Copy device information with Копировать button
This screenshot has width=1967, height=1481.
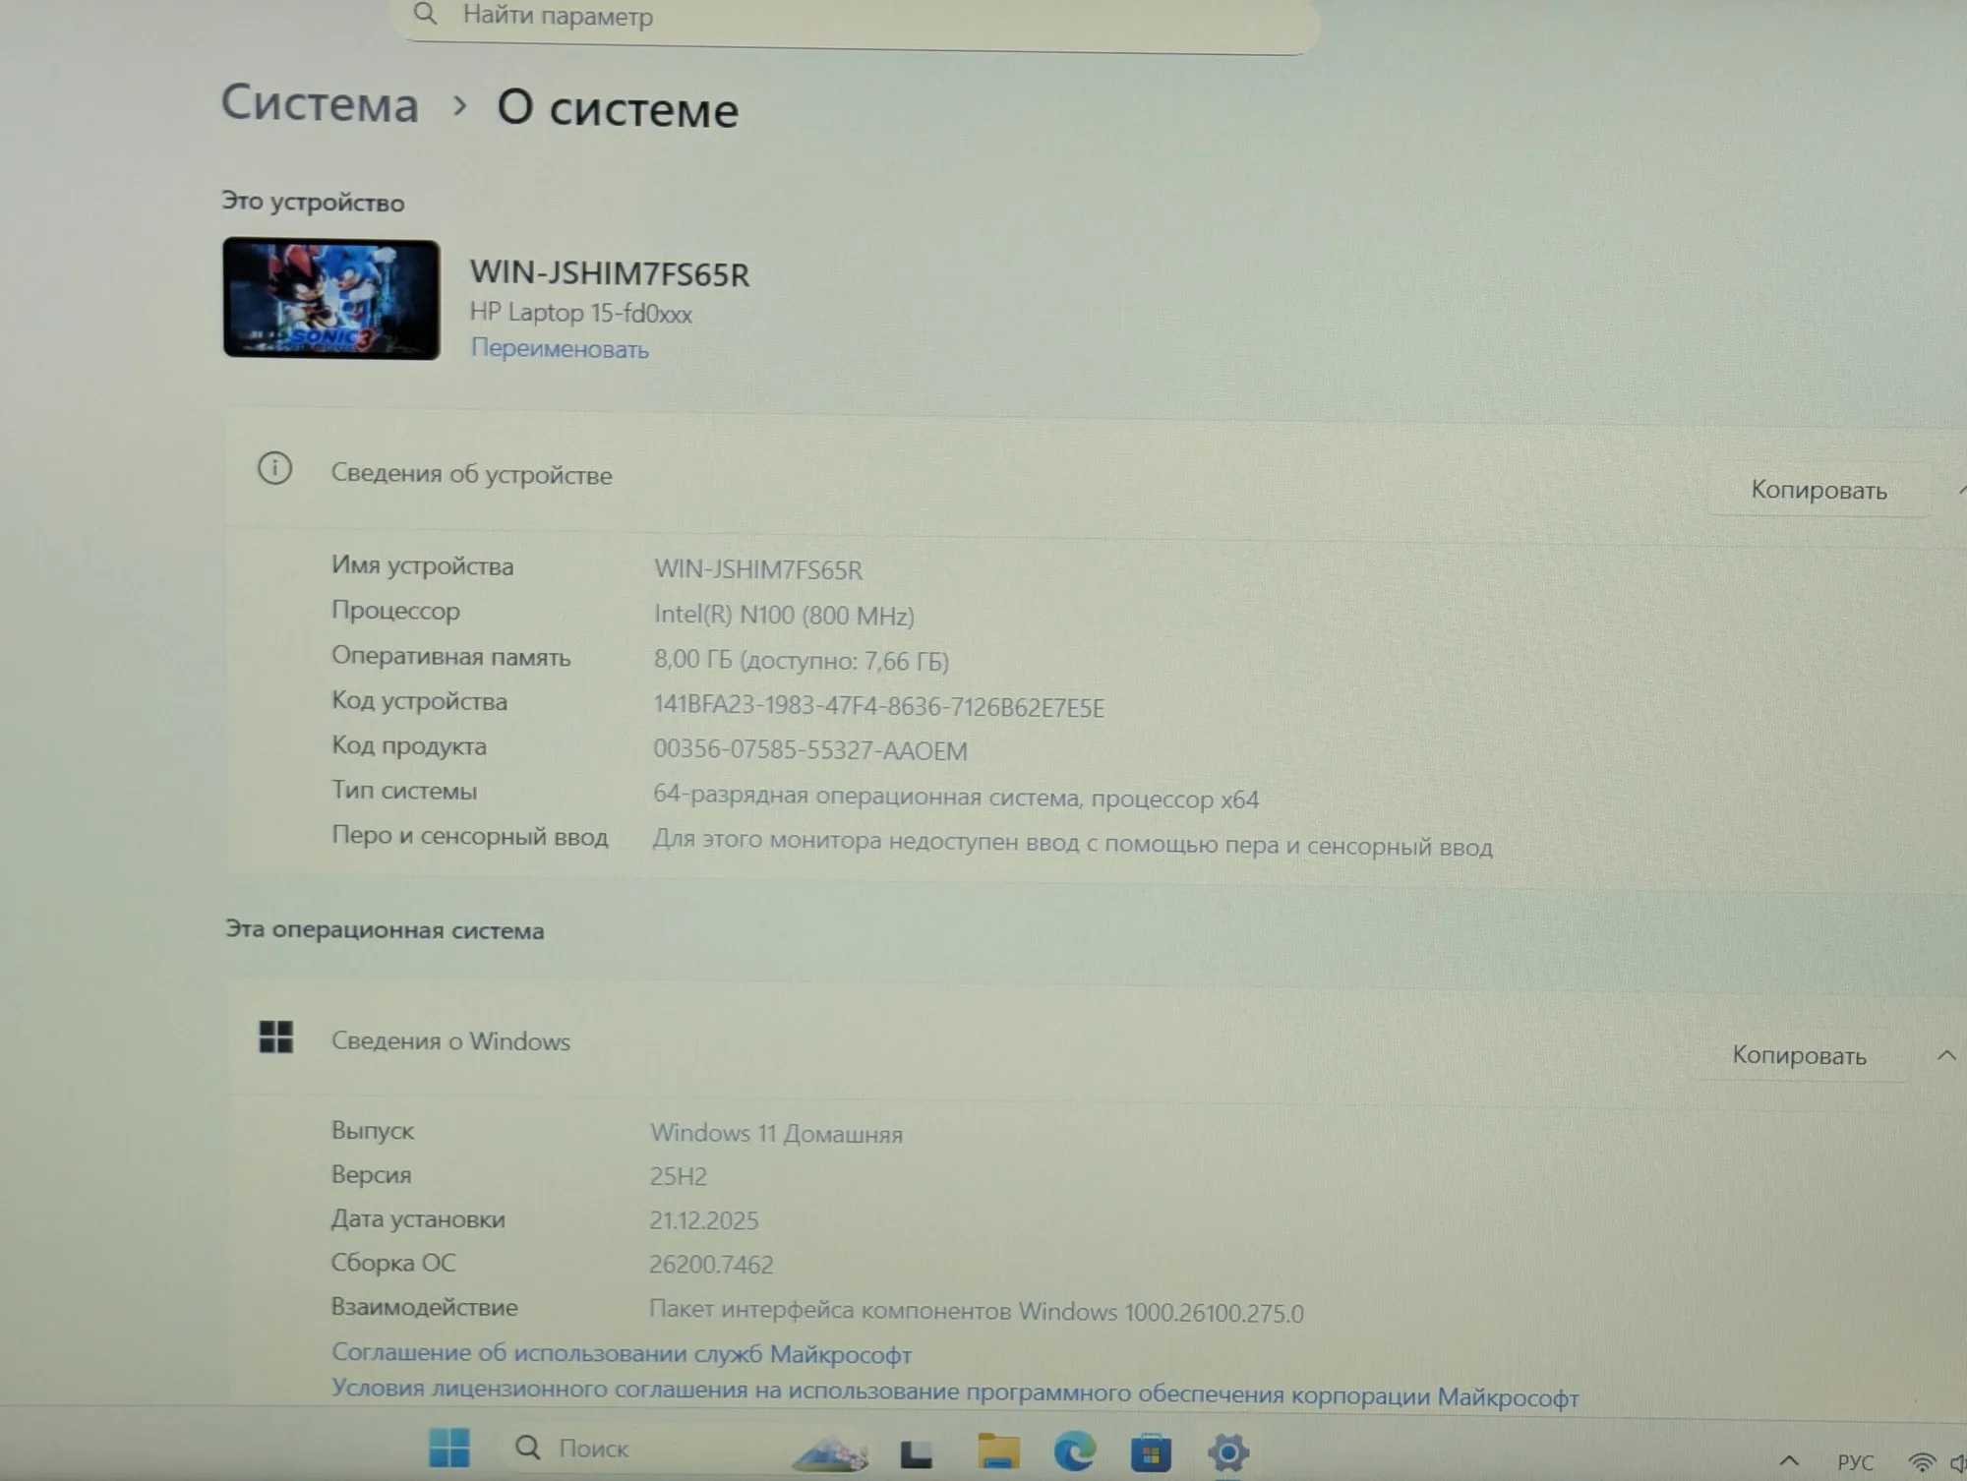point(1818,490)
